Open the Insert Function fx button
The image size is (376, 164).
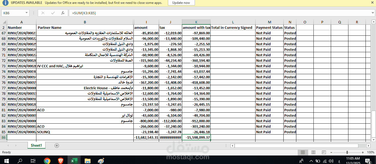click(63, 13)
